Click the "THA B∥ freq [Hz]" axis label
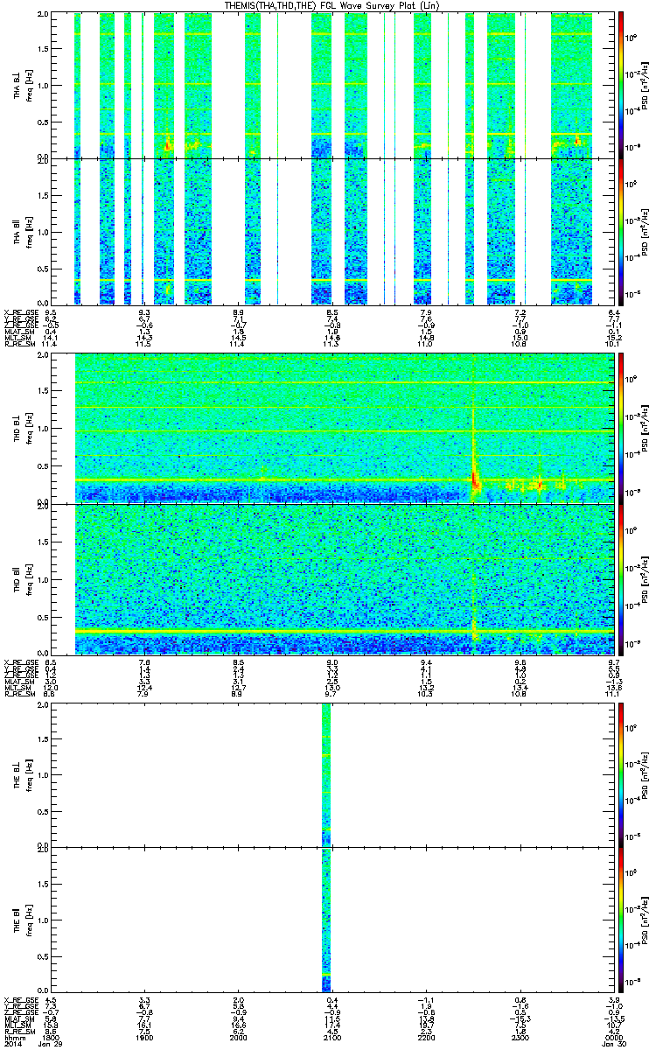This screenshot has height=1050, width=656. pos(22,231)
